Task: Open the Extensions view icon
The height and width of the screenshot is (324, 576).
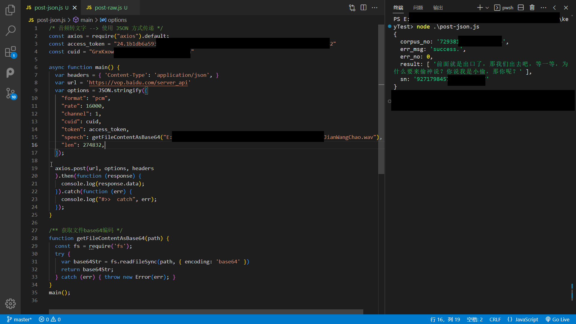Action: click(10, 52)
